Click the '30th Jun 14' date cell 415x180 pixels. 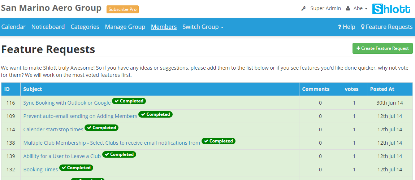(x=390, y=103)
